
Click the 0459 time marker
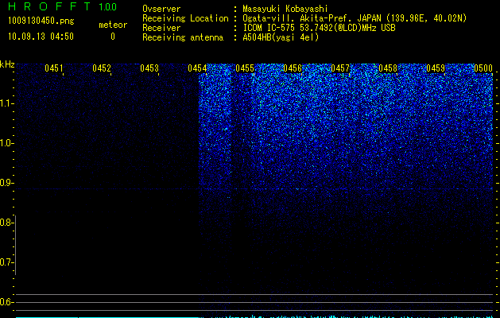point(436,68)
